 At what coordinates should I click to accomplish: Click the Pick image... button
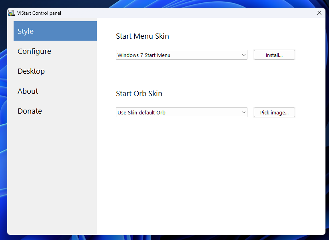(274, 112)
